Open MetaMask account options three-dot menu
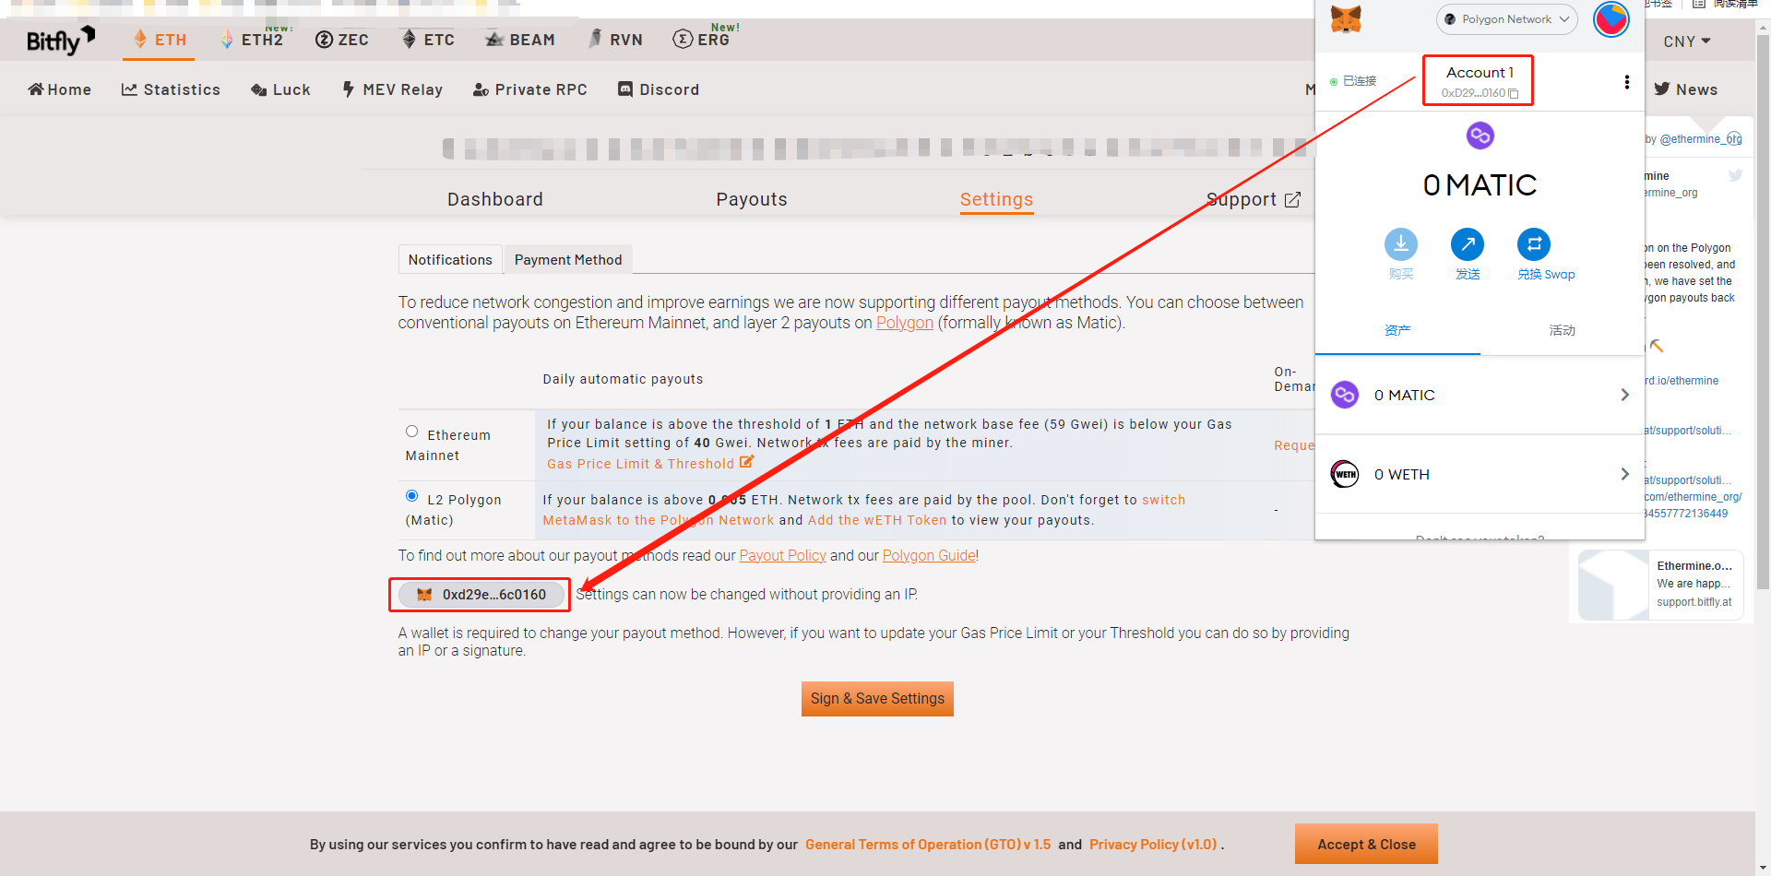The width and height of the screenshot is (1771, 876). (1626, 82)
